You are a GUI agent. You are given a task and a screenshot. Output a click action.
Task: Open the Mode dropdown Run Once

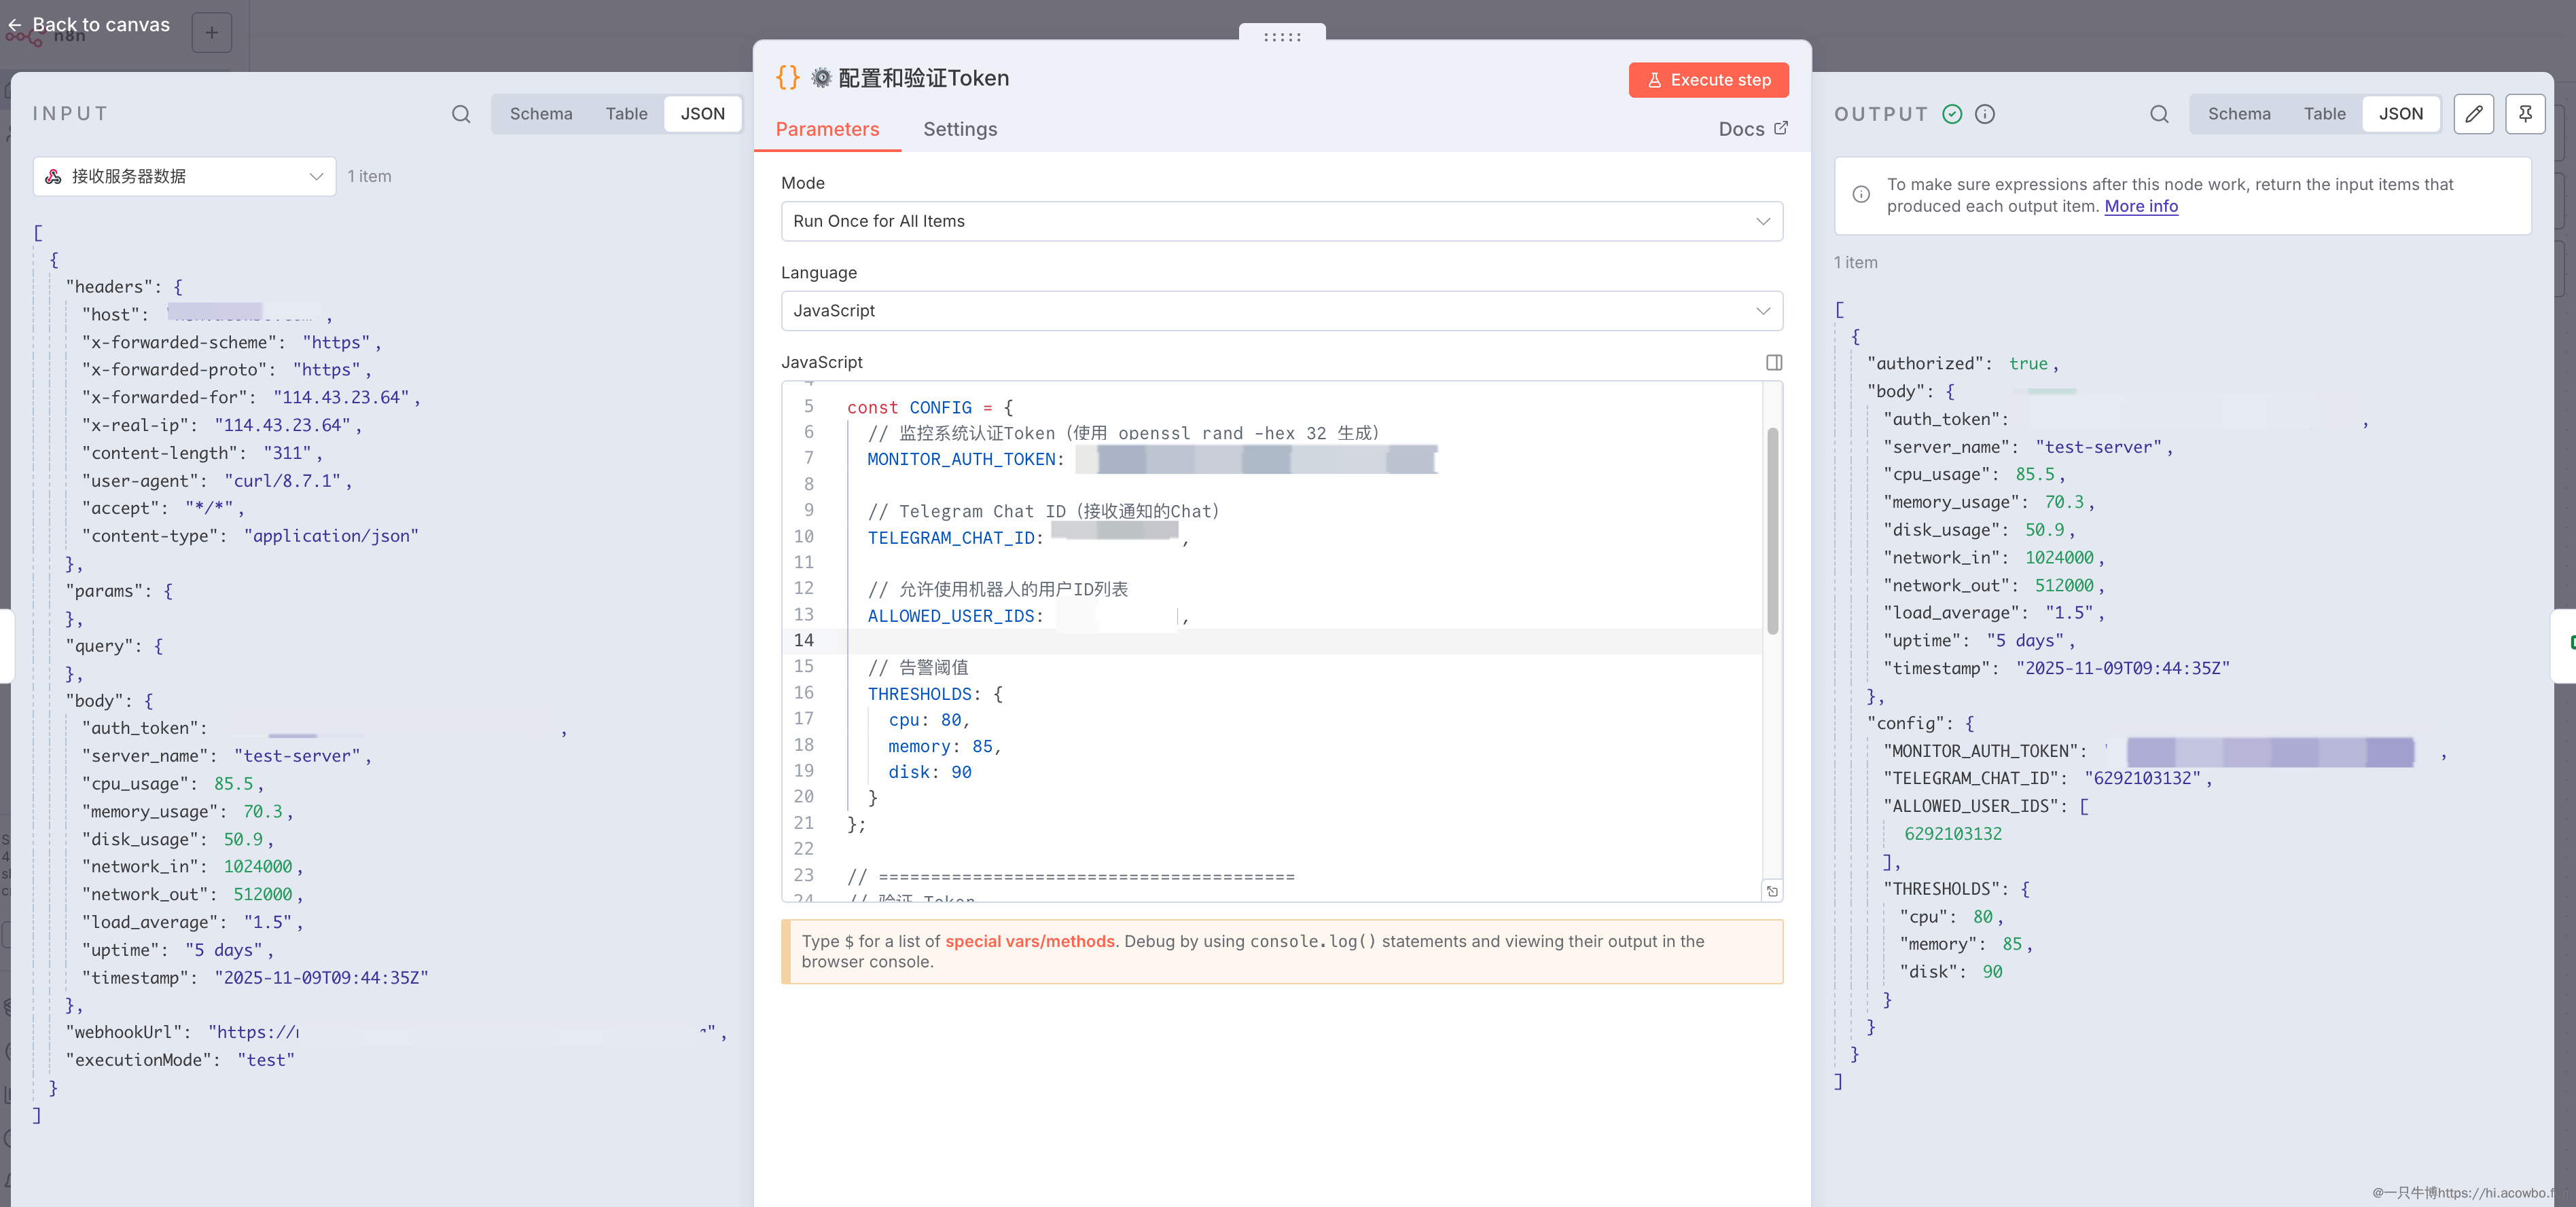pyautogui.click(x=1281, y=221)
